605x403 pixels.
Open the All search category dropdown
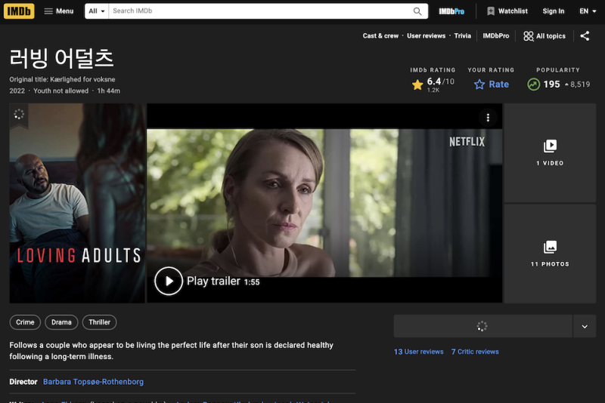pyautogui.click(x=97, y=11)
